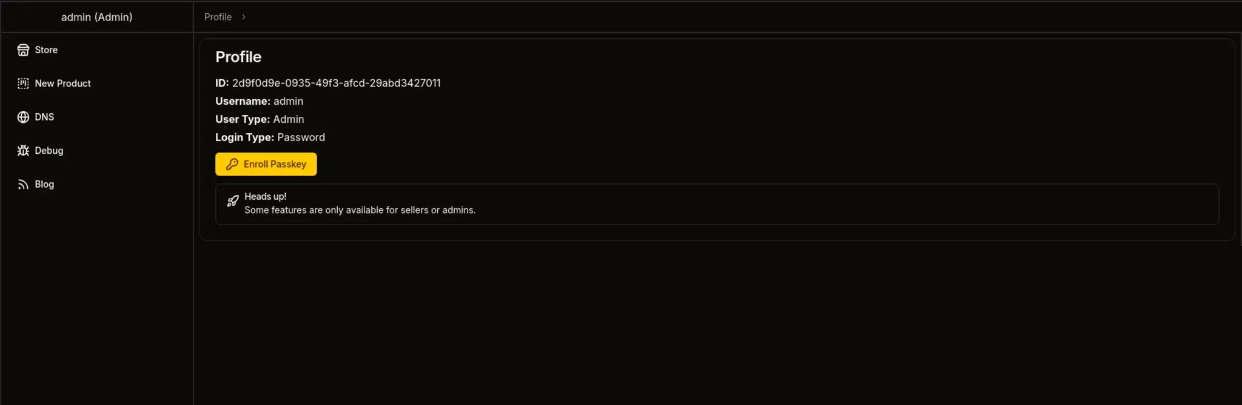Image resolution: width=1242 pixels, height=405 pixels.
Task: Click the Store shop icon in sidebar
Action: coord(23,50)
